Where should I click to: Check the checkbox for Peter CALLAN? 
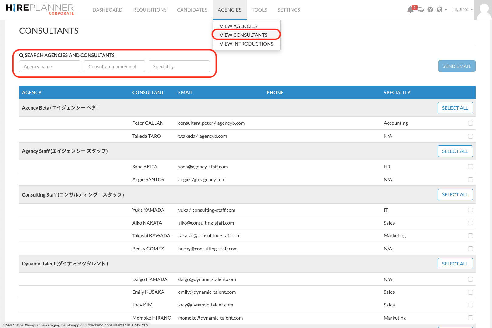470,123
